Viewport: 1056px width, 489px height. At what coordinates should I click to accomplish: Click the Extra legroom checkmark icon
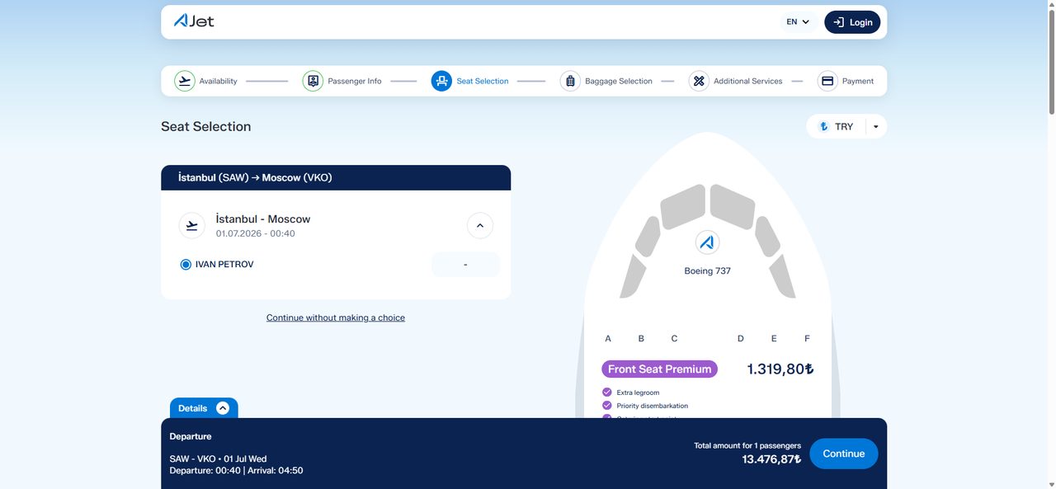point(607,393)
